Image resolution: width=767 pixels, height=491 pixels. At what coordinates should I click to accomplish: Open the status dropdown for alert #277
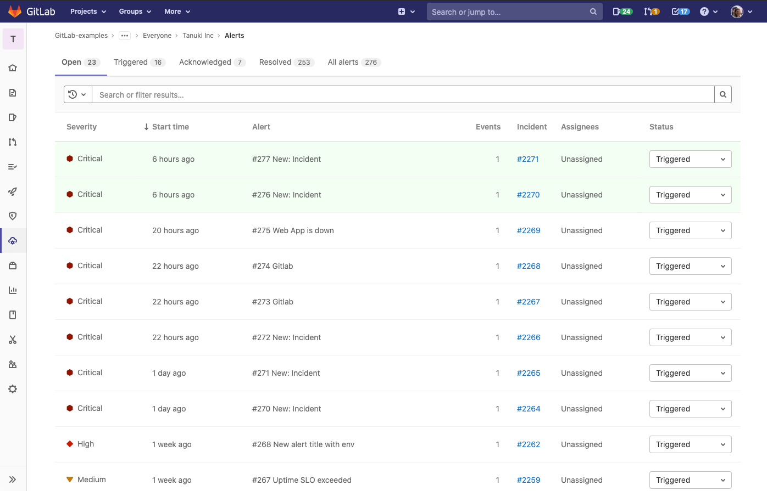point(690,159)
